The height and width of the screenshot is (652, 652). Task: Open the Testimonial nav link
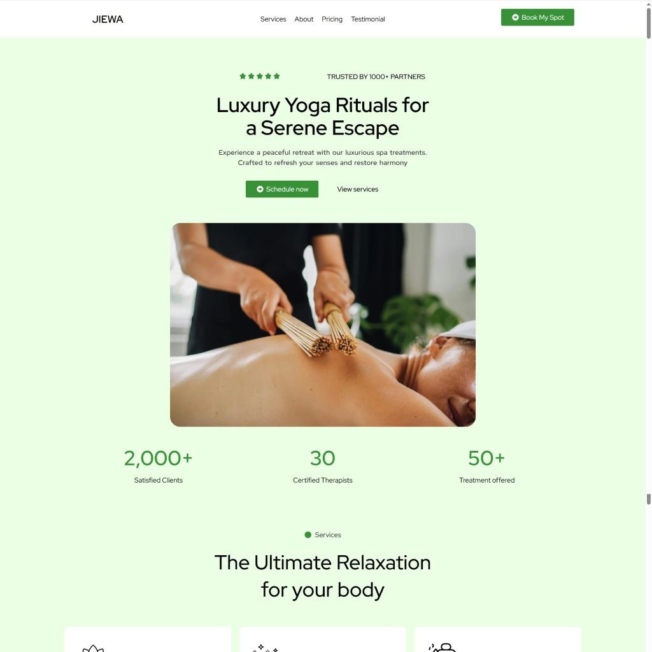click(x=367, y=19)
